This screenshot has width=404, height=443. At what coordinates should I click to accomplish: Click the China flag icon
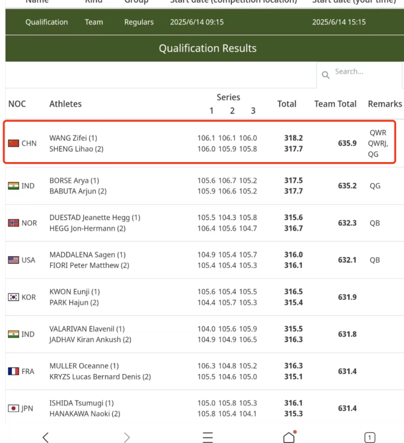pos(13,144)
